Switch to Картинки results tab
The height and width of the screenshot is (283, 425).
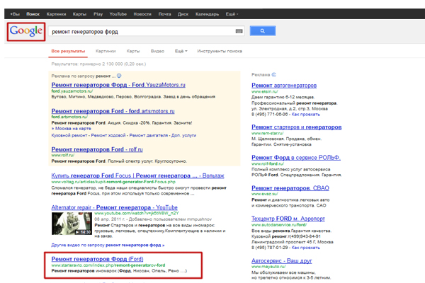pos(106,51)
